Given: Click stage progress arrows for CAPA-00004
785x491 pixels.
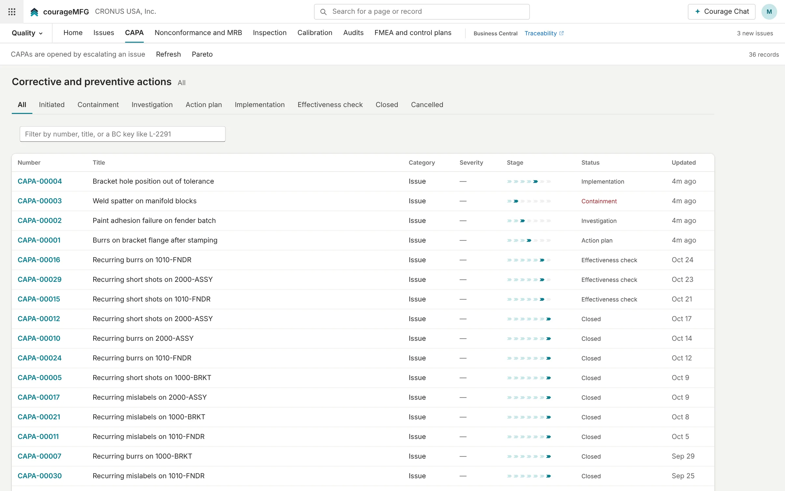Looking at the screenshot, I should point(529,181).
